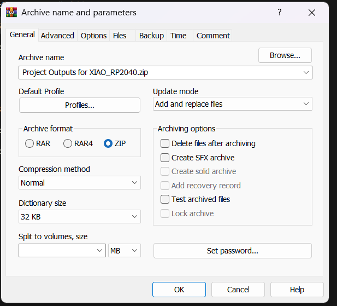Enable Delete files after archiving
Viewport: 337px width, 306px height.
pyautogui.click(x=165, y=143)
